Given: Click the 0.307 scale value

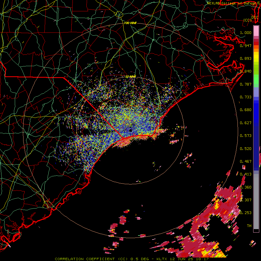Looking at the screenshot, I should [246, 200].
